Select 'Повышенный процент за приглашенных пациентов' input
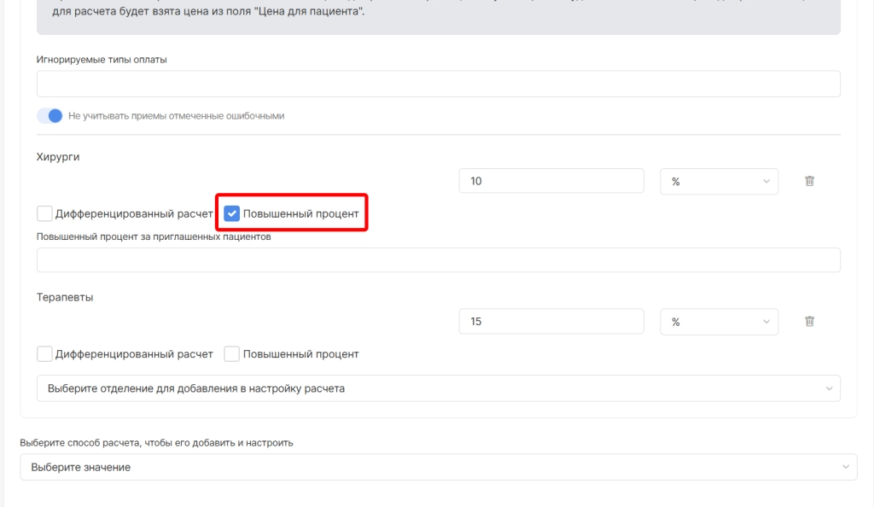Viewport: 874px width, 507px height. pos(438,260)
